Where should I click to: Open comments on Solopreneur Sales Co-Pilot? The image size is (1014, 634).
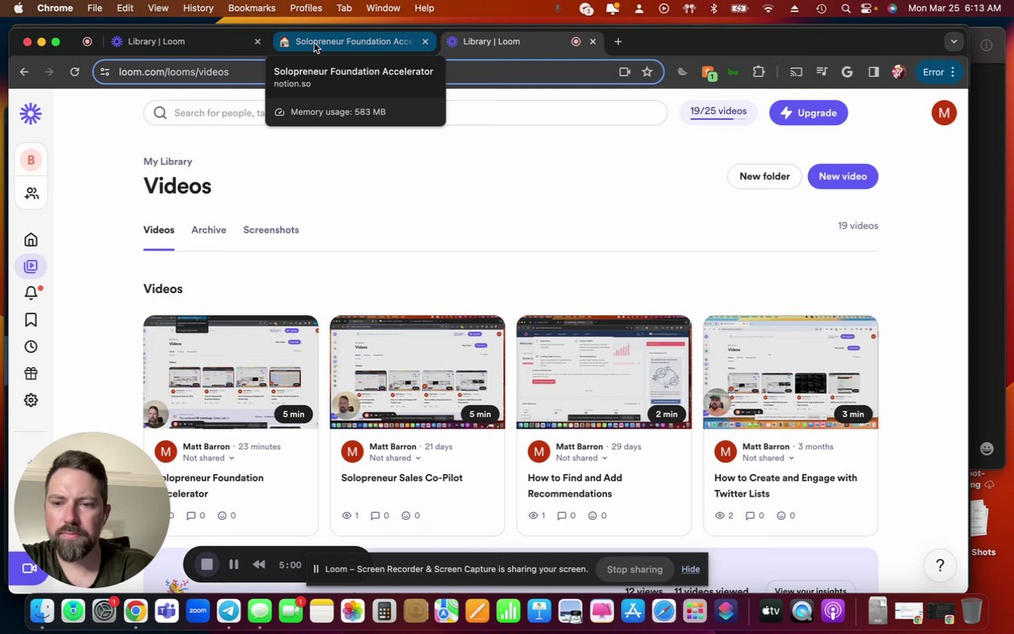[x=381, y=515]
